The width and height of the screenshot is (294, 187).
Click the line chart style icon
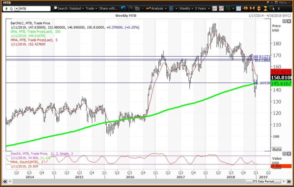(215, 8)
